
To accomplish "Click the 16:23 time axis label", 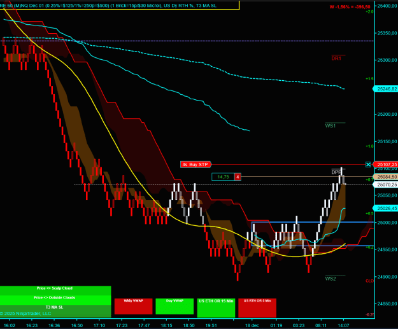I will [32, 325].
